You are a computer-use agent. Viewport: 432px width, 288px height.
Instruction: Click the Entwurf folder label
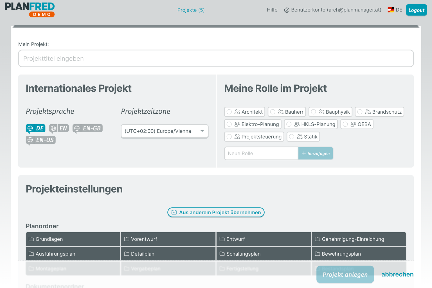point(236,239)
